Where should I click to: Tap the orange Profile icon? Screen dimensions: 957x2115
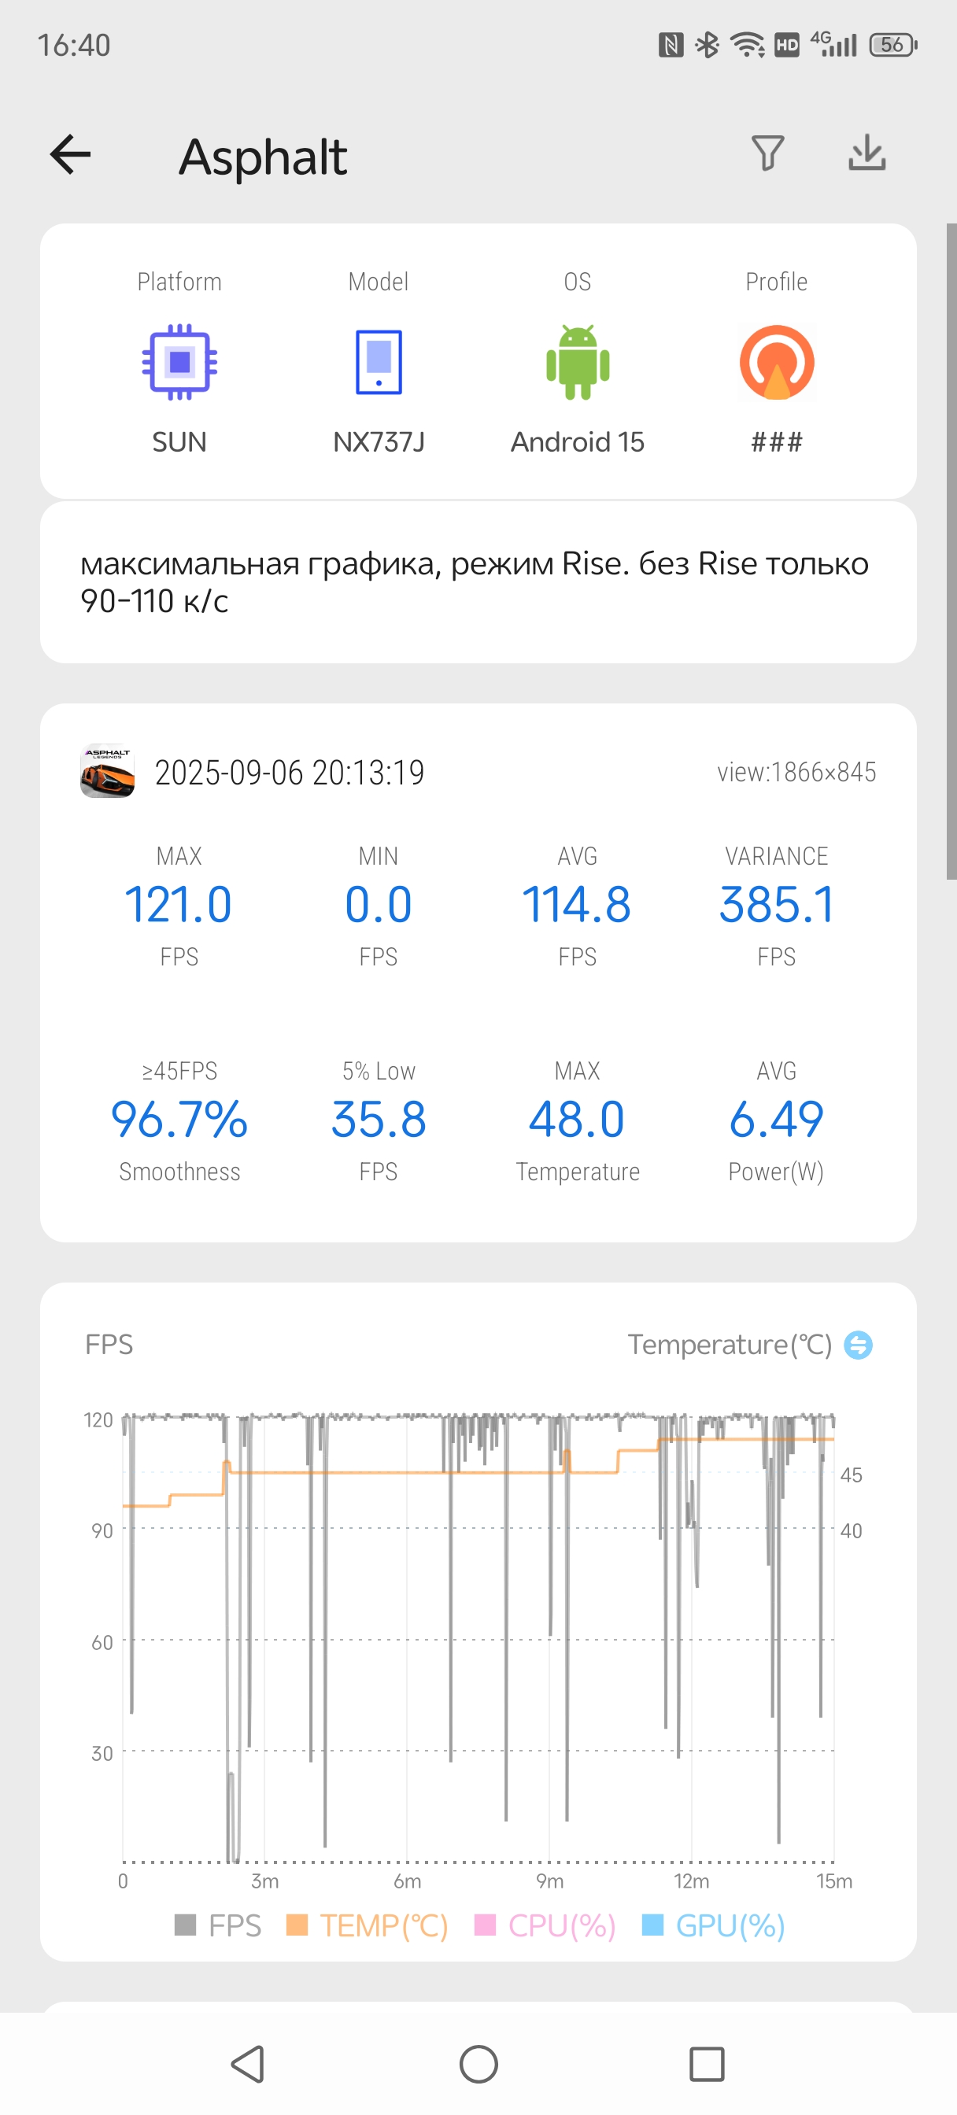click(776, 362)
